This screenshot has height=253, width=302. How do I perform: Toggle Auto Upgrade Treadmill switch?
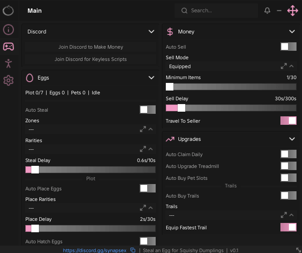288,166
